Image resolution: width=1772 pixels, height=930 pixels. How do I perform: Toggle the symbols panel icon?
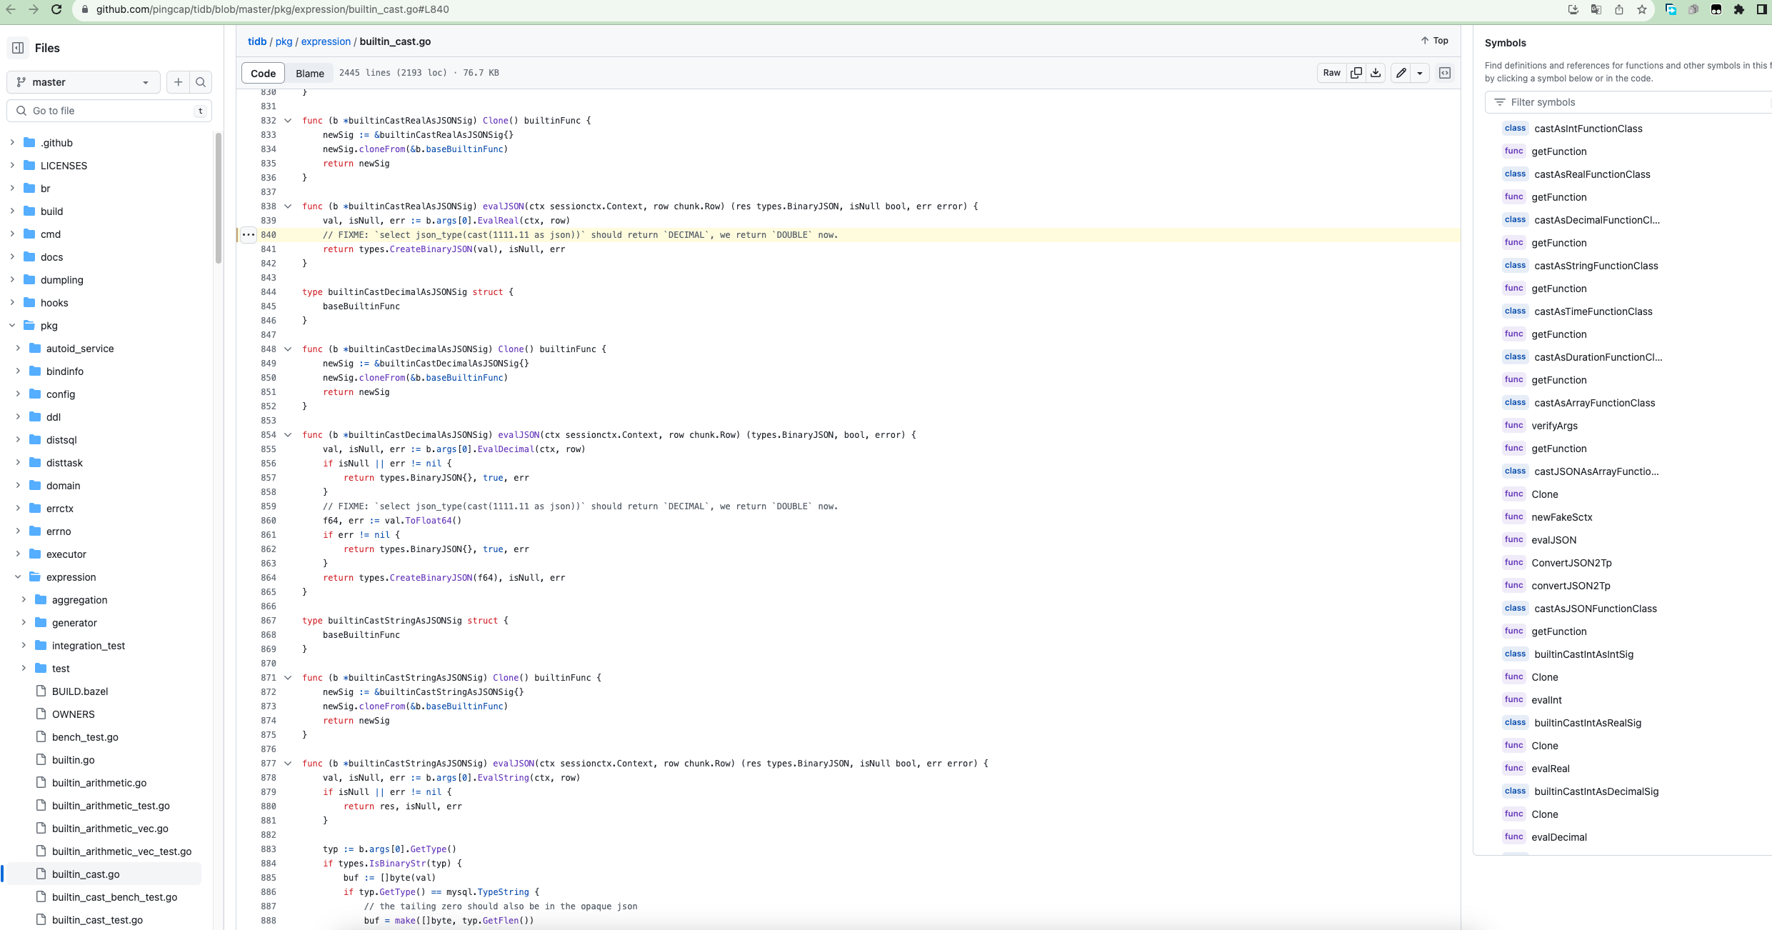tap(1445, 73)
